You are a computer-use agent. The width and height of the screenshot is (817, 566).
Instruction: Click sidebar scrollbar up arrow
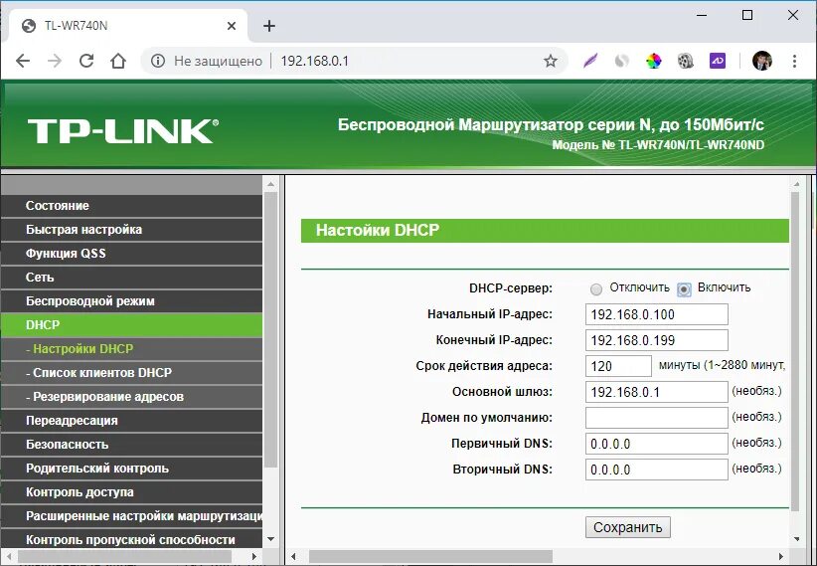(270, 184)
